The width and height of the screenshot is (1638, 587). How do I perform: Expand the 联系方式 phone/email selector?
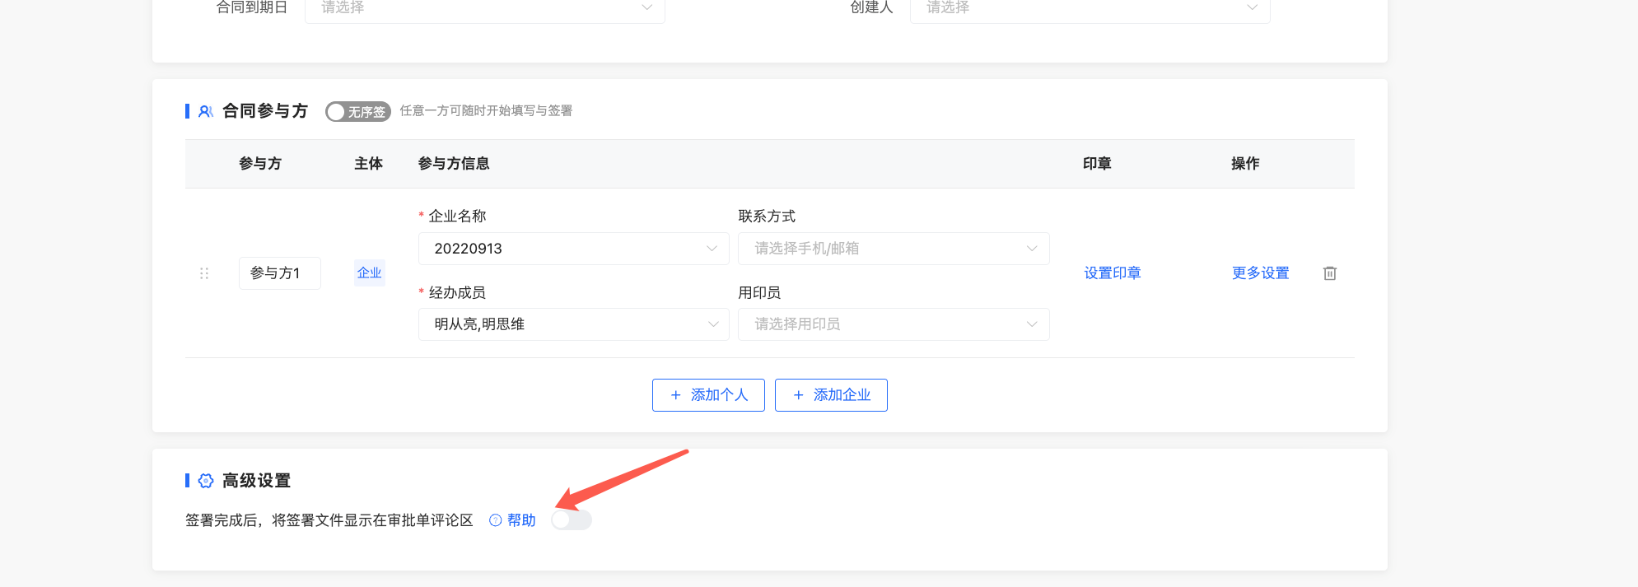point(894,249)
